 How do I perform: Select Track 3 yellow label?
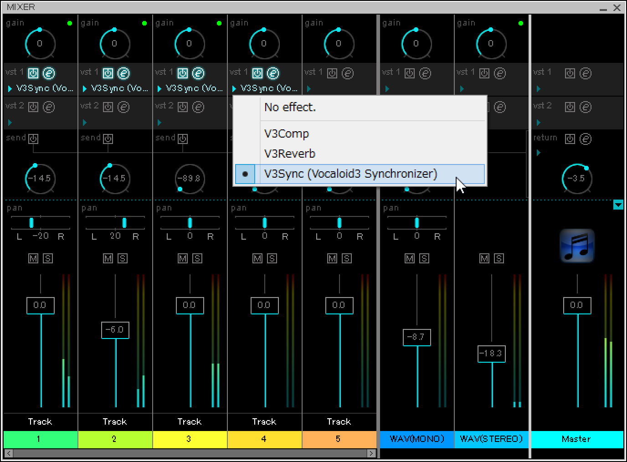190,439
